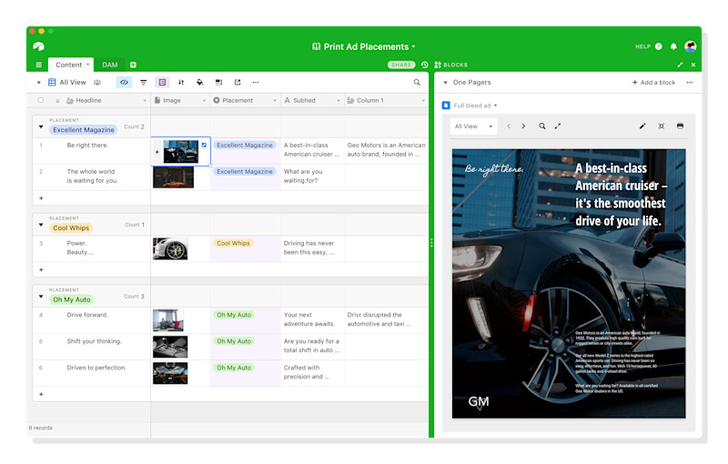The image size is (728, 464).
Task: Add a record to Excellent Magazine group
Action: 41,198
